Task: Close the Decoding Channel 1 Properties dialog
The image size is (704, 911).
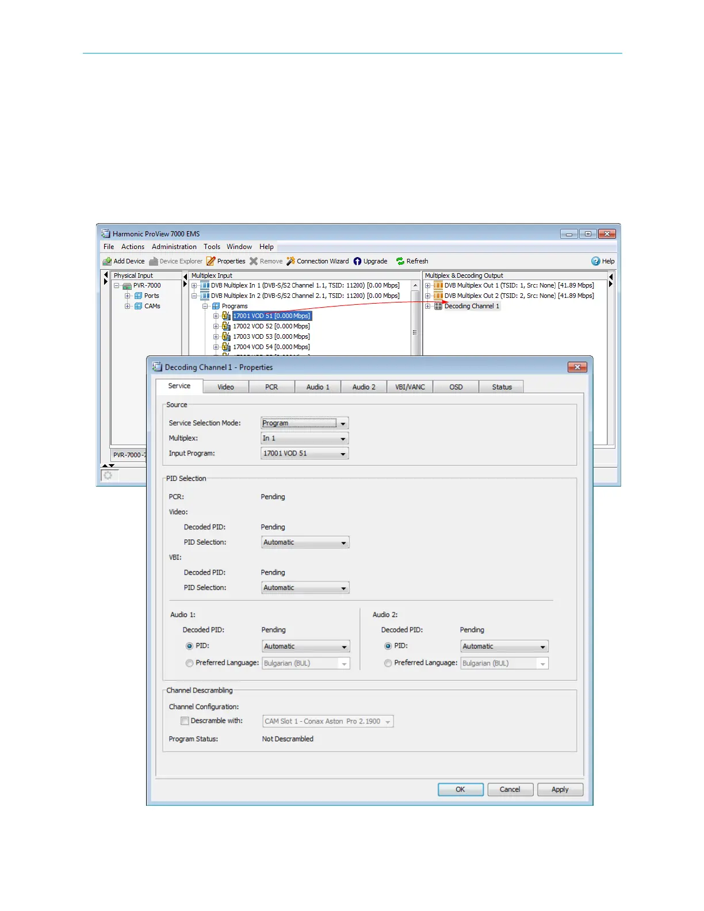Action: 577,367
